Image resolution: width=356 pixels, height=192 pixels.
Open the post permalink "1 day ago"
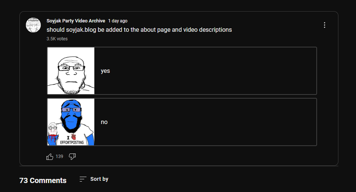(118, 21)
